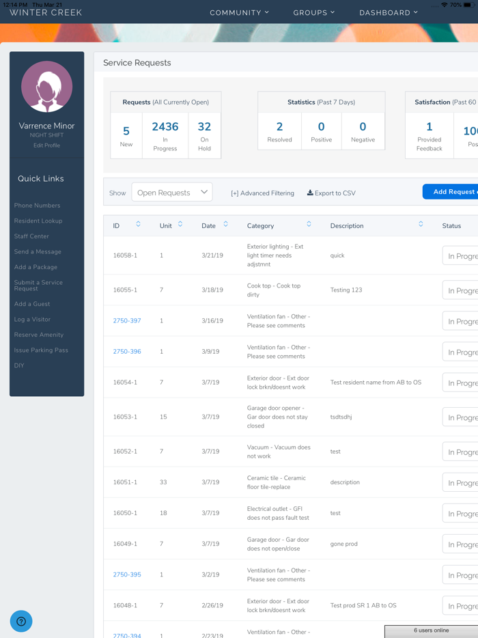The height and width of the screenshot is (638, 478).
Task: Click the help question mark icon
Action: [x=21, y=621]
